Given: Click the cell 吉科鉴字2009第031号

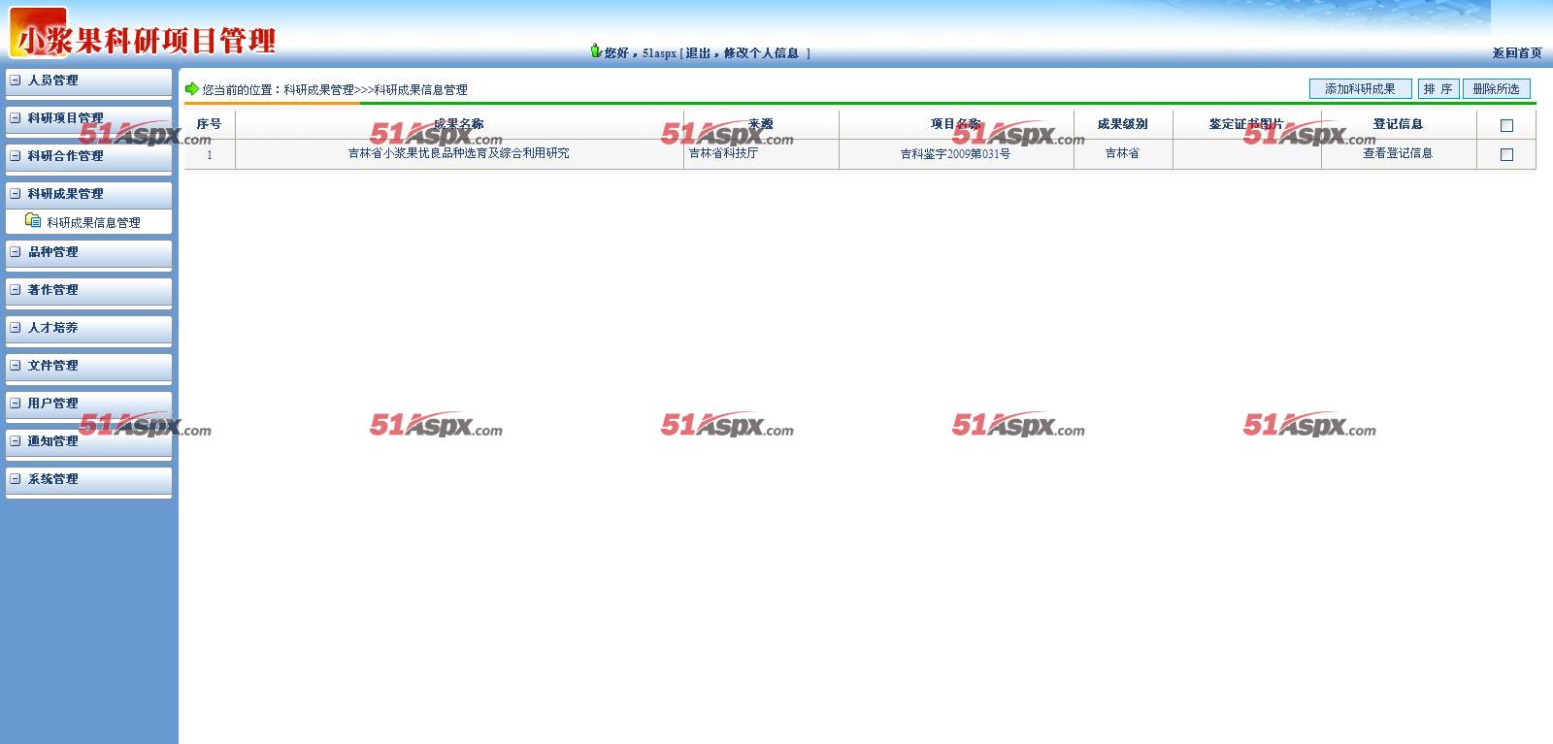Looking at the screenshot, I should coord(956,154).
